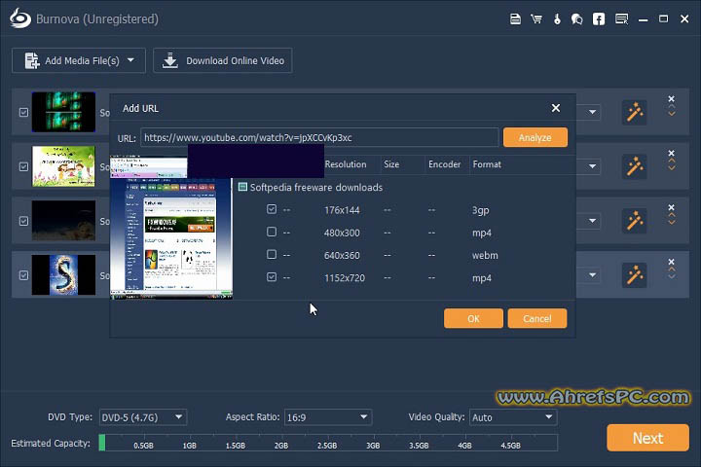Uncheck the 1152x720 mp4 option

point(272,277)
